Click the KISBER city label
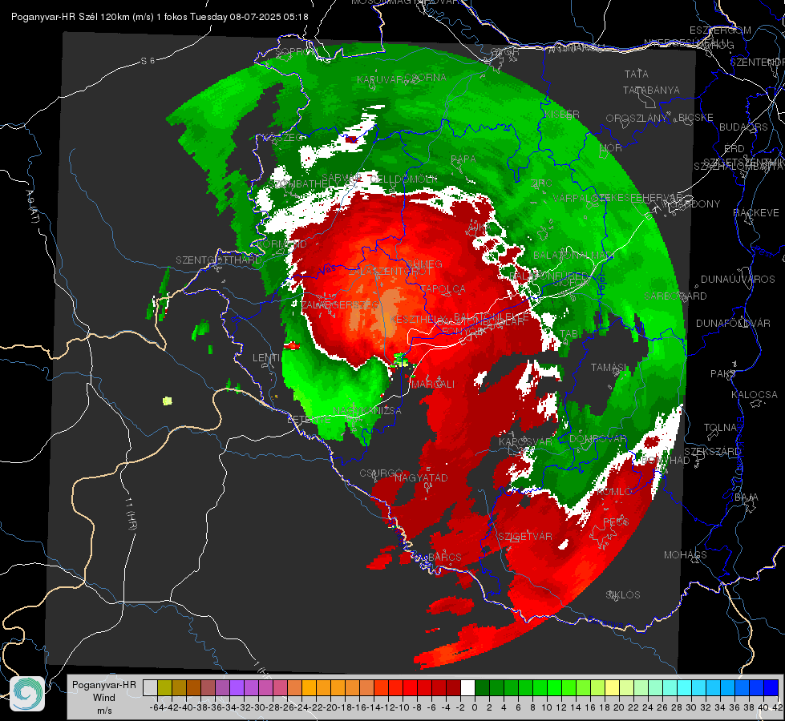Image resolution: width=785 pixels, height=721 pixels. click(x=562, y=115)
